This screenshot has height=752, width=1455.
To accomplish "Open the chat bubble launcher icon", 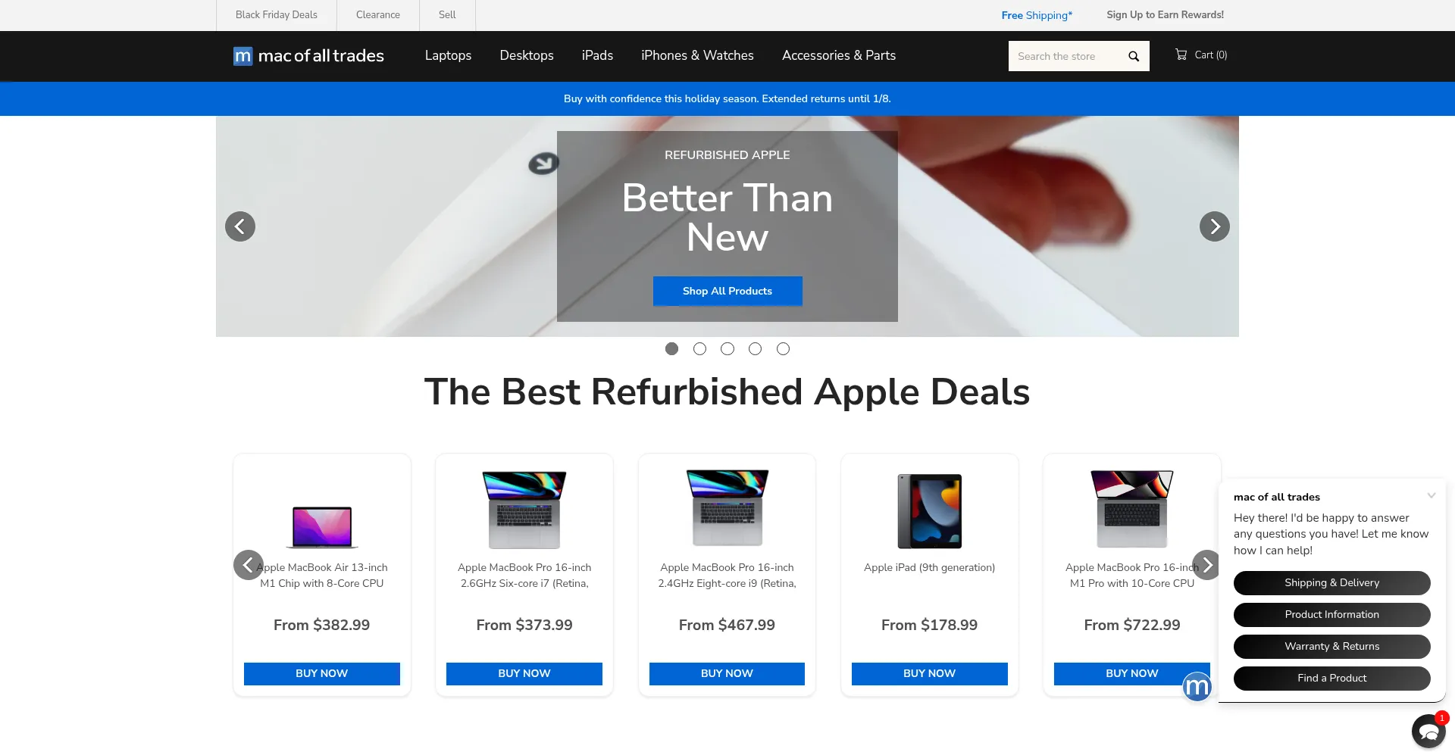I will coord(1428,732).
